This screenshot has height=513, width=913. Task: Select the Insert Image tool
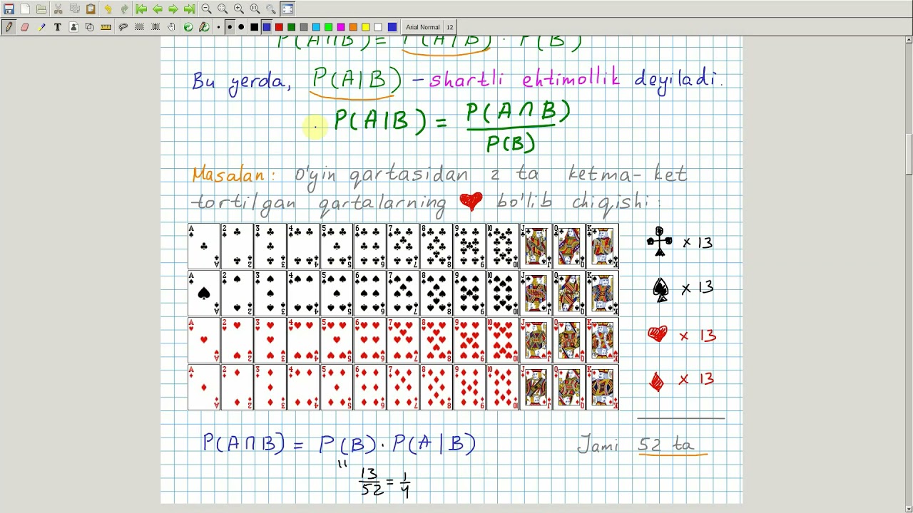click(x=73, y=27)
